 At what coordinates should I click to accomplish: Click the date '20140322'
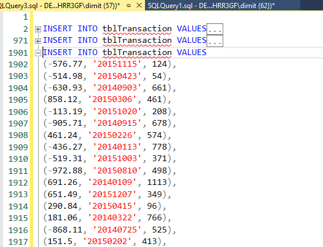[112, 218]
